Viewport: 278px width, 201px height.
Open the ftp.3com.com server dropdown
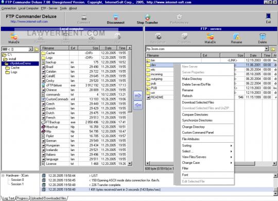point(267,49)
